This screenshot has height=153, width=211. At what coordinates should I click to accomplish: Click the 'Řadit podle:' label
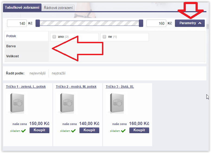[x=15, y=73]
